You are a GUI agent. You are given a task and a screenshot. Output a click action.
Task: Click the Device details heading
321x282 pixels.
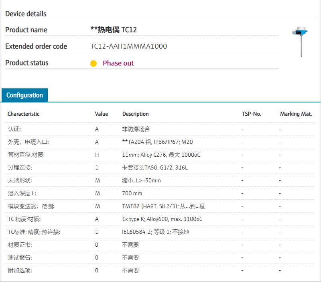coord(26,14)
